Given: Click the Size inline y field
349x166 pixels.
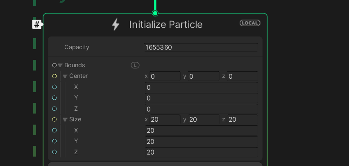Looking at the screenshot, I should tap(203, 120).
